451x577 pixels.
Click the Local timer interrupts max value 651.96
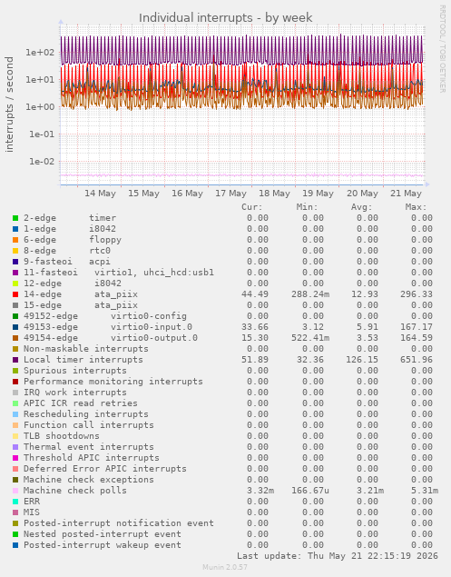[417, 360]
